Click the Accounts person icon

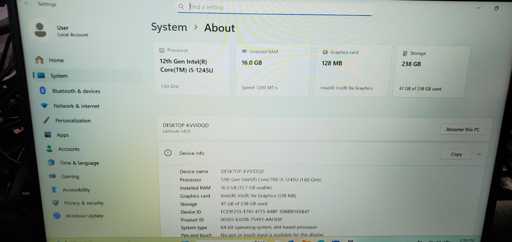49,148
